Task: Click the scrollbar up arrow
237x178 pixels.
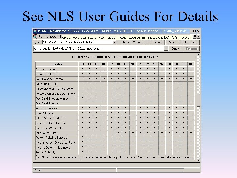Action: pyautogui.click(x=198, y=54)
